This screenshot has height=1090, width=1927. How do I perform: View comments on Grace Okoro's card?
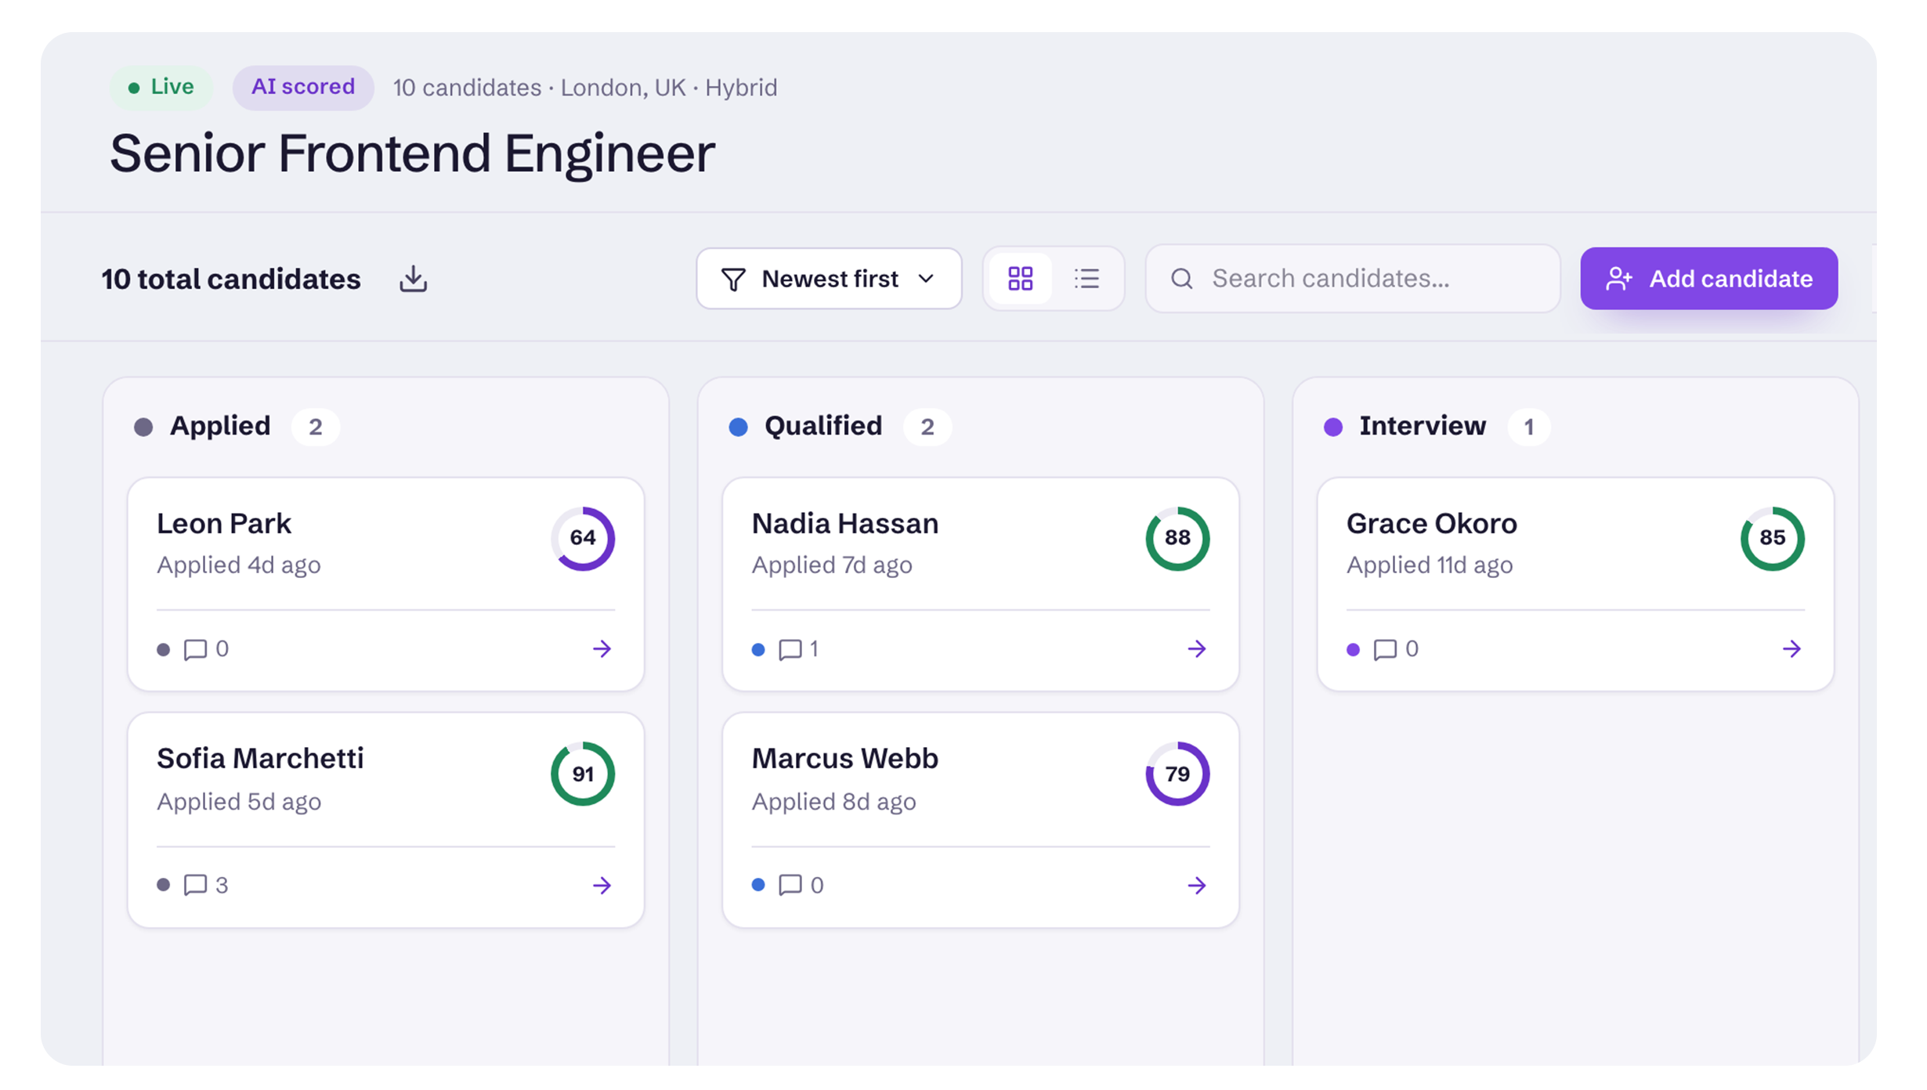[1396, 649]
